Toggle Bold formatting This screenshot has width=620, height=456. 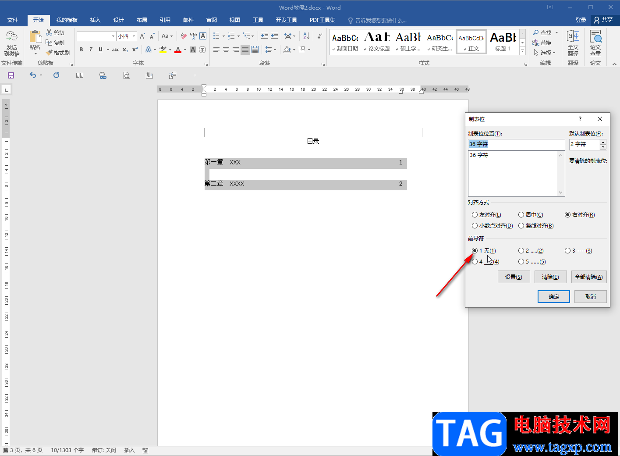click(81, 50)
